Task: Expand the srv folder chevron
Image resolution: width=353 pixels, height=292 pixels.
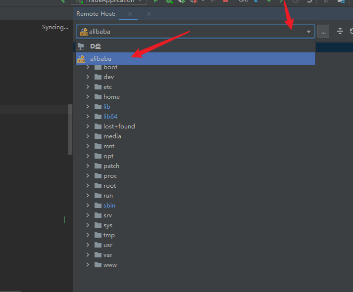Action: 88,215
